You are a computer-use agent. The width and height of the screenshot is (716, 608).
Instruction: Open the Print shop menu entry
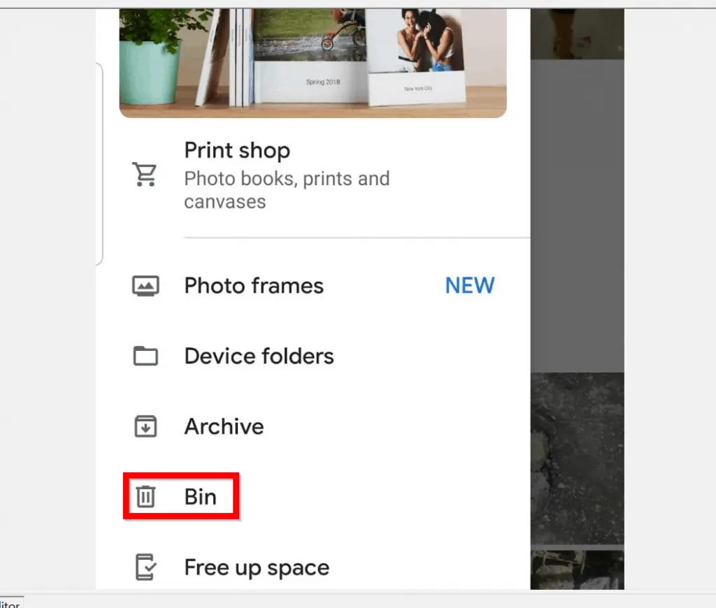[x=236, y=150]
